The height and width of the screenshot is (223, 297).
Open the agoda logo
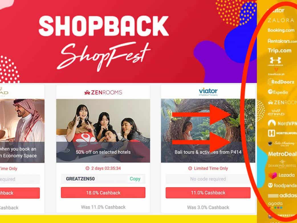275,205
